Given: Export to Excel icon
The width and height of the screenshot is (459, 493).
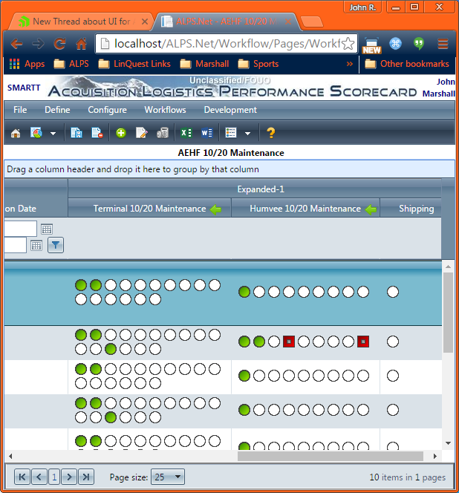Looking at the screenshot, I should 186,133.
